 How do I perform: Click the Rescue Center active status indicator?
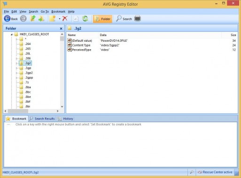point(215,172)
